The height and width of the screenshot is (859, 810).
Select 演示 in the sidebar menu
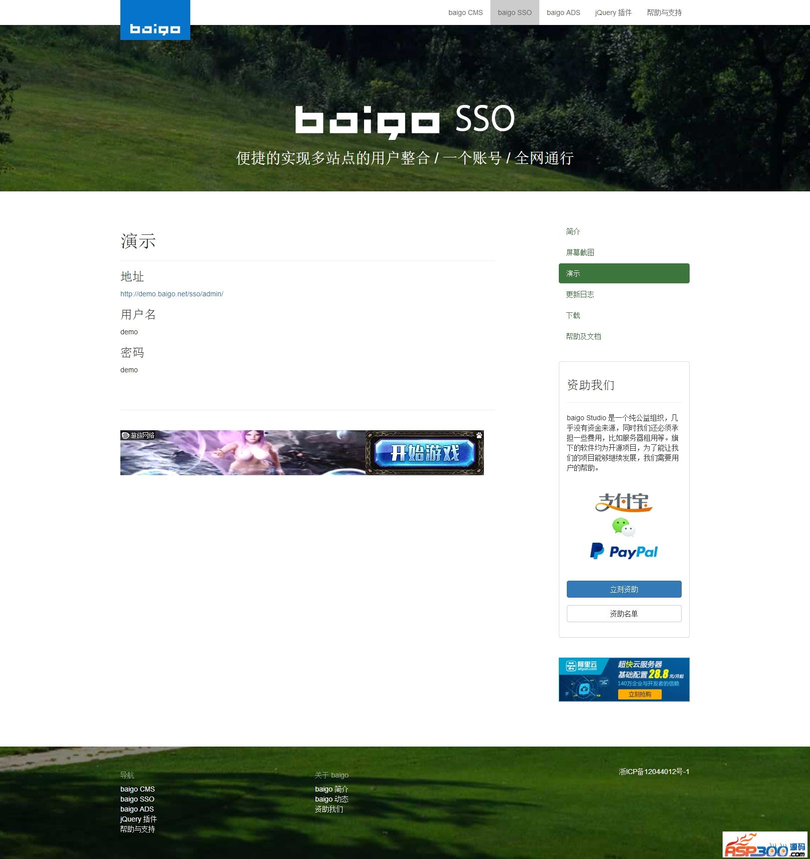coord(624,273)
